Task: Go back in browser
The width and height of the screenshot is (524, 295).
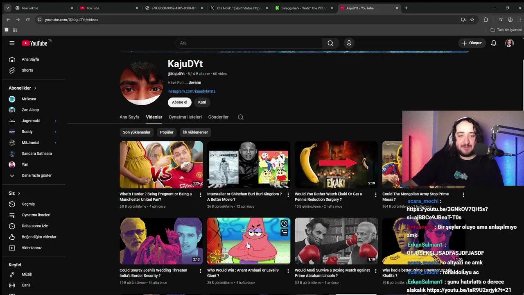Action: click(8, 20)
